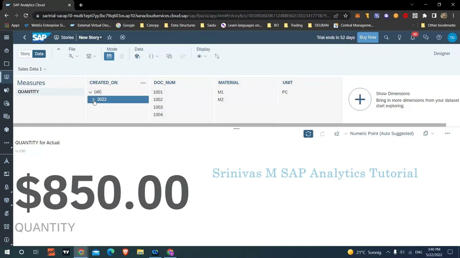460x258 pixels.
Task: Open the Designer panel
Action: 442,53
